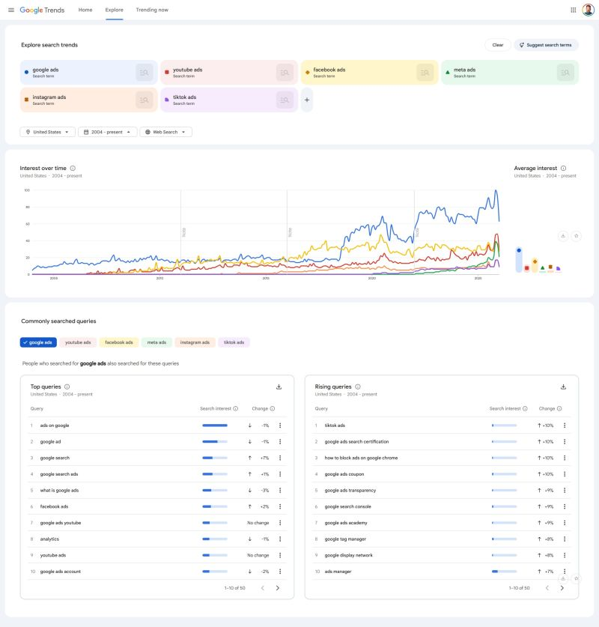The height and width of the screenshot is (627, 599).
Task: Open the sparkle feedback icon beside the chart
Action: (x=576, y=236)
